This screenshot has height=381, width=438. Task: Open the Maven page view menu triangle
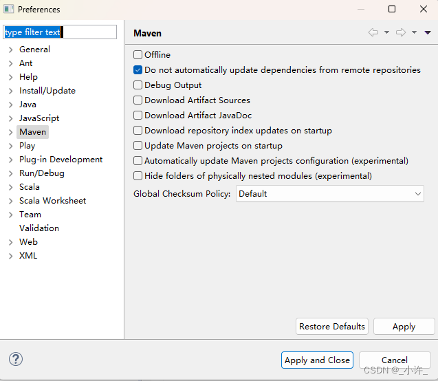pos(428,33)
